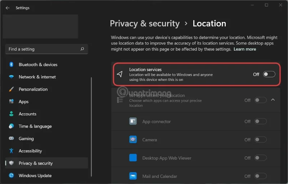The height and width of the screenshot is (184, 288).
Task: Click the search magnifier icon
Action: (82, 49)
